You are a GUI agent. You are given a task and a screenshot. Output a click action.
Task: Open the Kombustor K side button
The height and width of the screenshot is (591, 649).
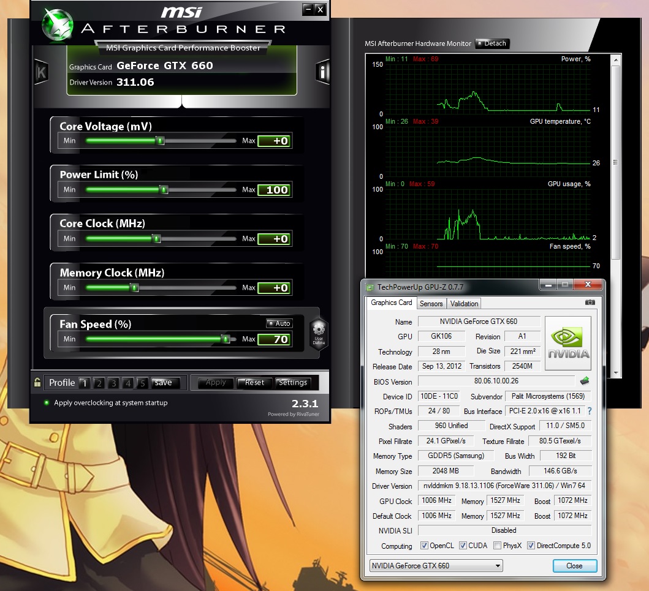pyautogui.click(x=42, y=72)
